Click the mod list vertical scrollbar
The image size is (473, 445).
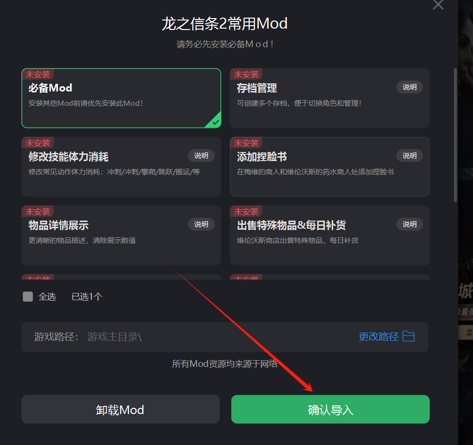pyautogui.click(x=455, y=135)
